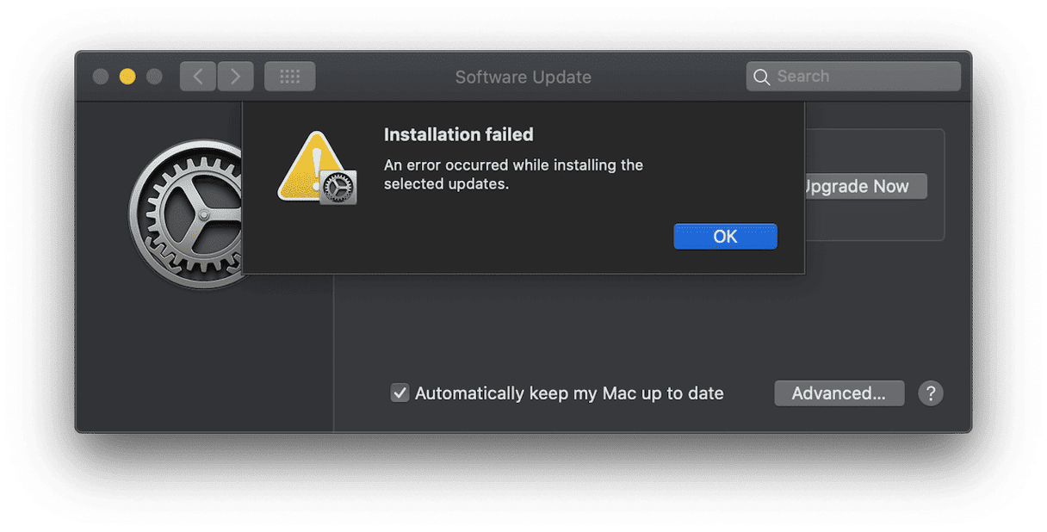The image size is (1047, 532).
Task: Click the magnifying glass in Search field
Action: pos(761,77)
